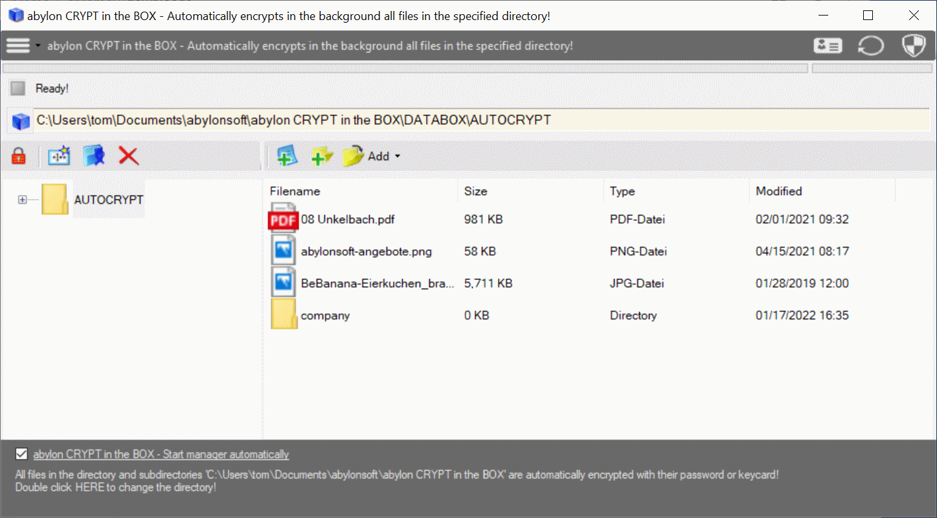Click the Directory type cell
Image resolution: width=937 pixels, height=518 pixels.
pyautogui.click(x=633, y=316)
